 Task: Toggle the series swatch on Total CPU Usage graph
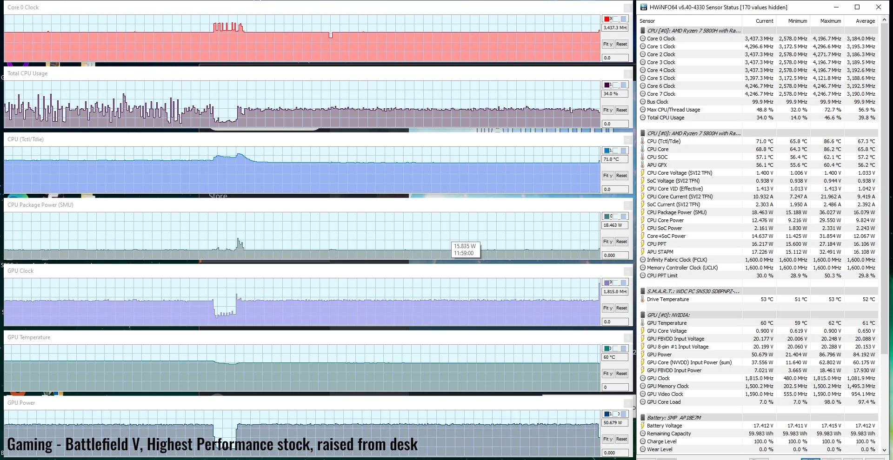[606, 85]
